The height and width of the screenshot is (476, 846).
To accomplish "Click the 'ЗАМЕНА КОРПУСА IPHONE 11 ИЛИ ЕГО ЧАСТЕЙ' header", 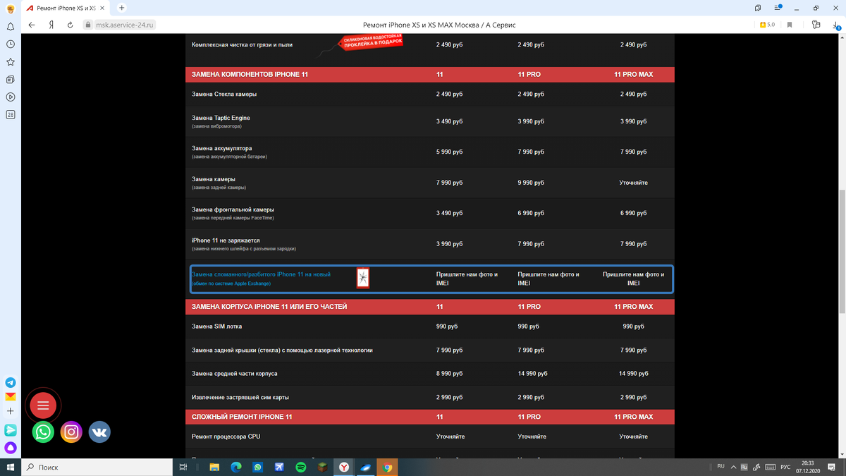I will 269,307.
